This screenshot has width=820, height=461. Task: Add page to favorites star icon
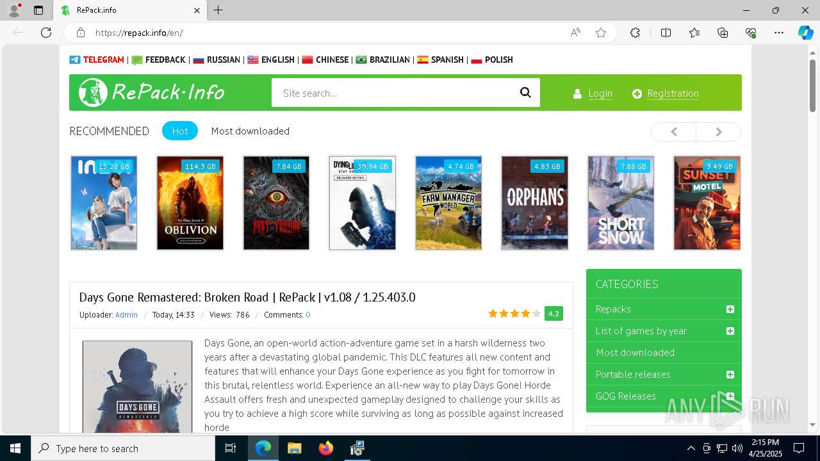[601, 33]
